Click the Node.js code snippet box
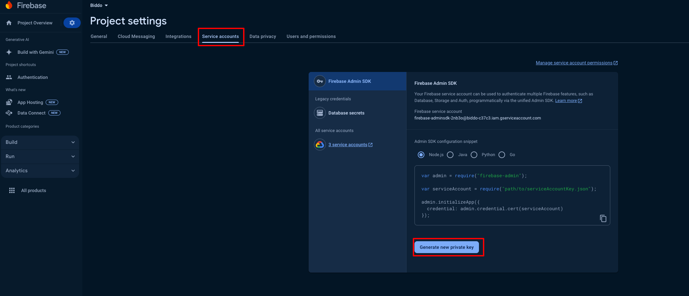689x296 pixels. click(512, 195)
